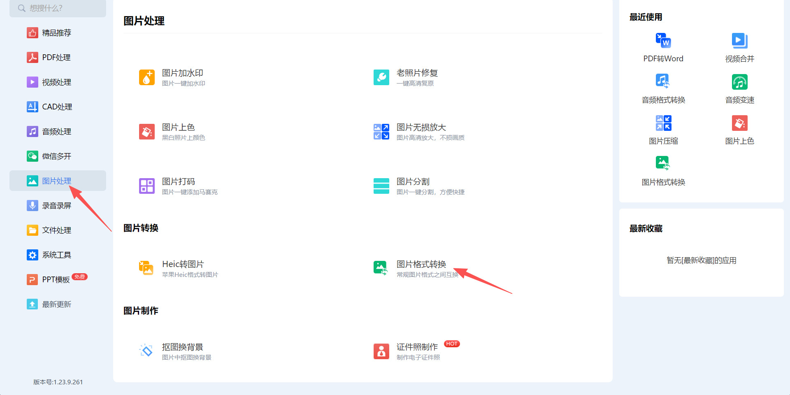Screen dimensions: 790x395
Task: Click the 免费 badge on PPT模板
Action: 80,277
